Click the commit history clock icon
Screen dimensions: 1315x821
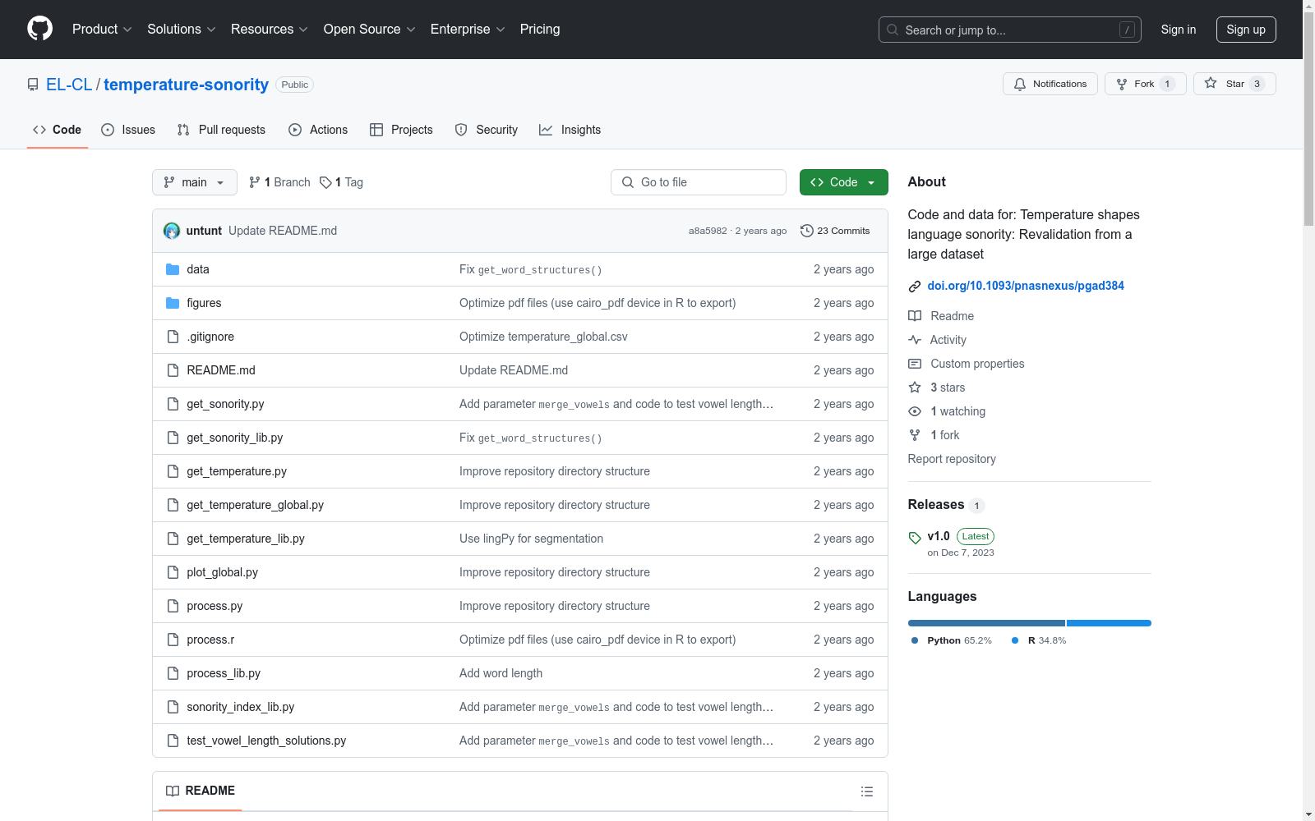[x=807, y=231]
